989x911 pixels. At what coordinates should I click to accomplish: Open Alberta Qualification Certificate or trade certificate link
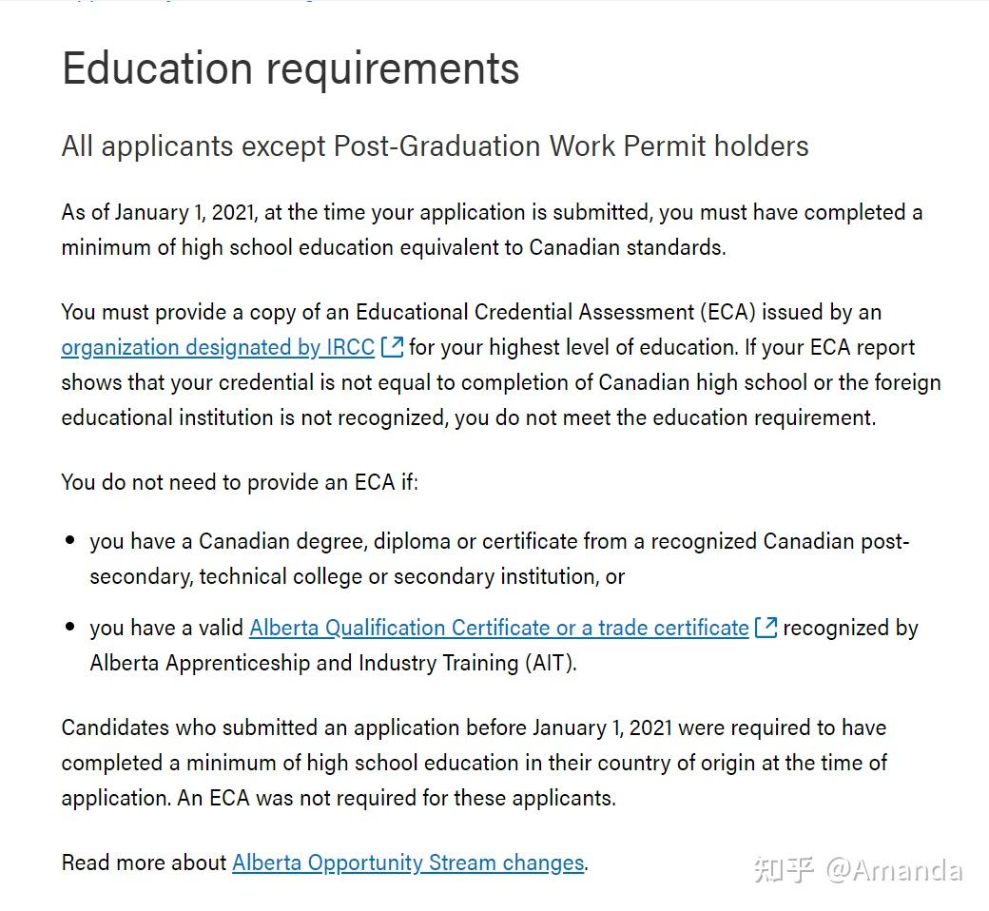[499, 629]
